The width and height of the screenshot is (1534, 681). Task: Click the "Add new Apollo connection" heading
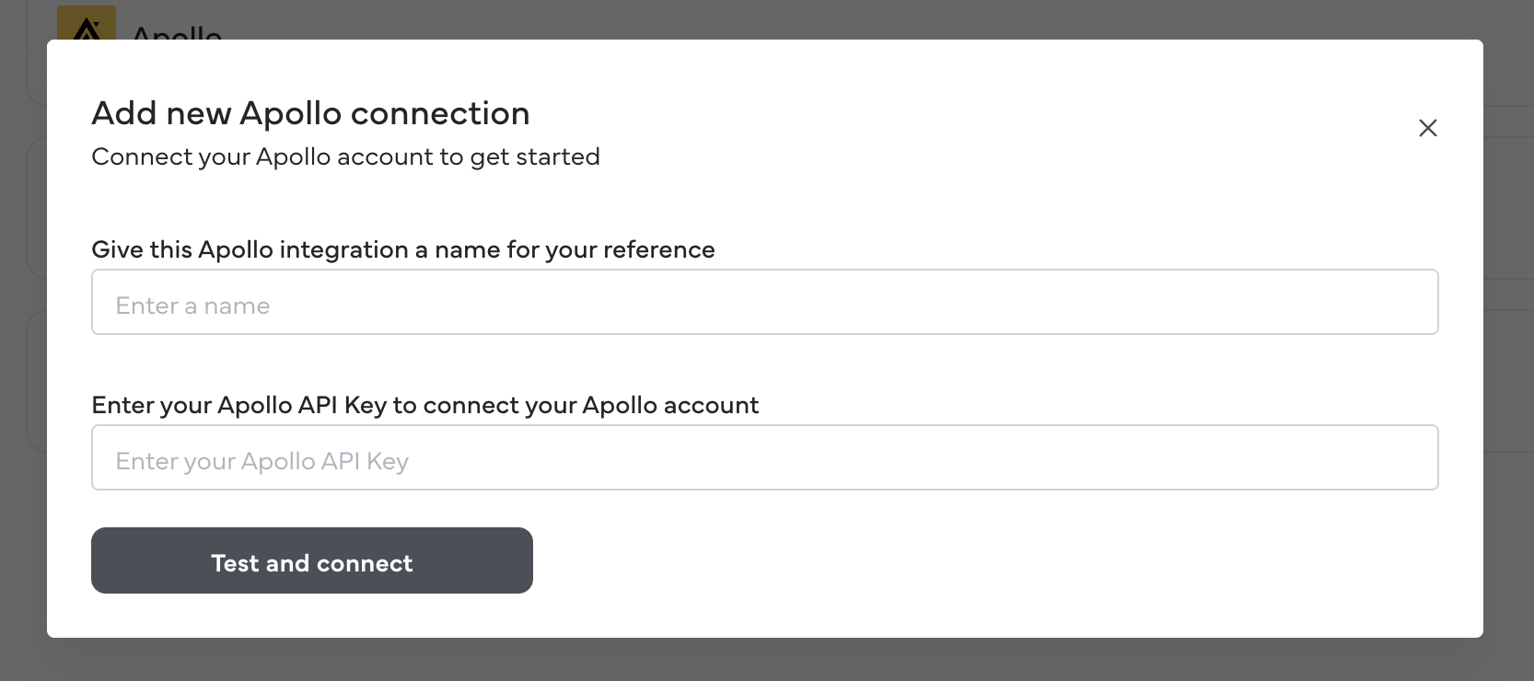310,113
